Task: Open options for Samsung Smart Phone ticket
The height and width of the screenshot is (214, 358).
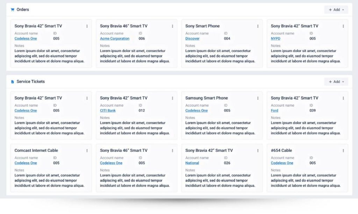Action: (258, 98)
